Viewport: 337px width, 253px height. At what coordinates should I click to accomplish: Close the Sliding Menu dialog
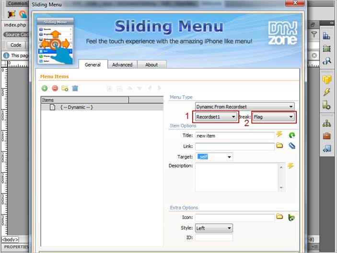click(295, 3)
